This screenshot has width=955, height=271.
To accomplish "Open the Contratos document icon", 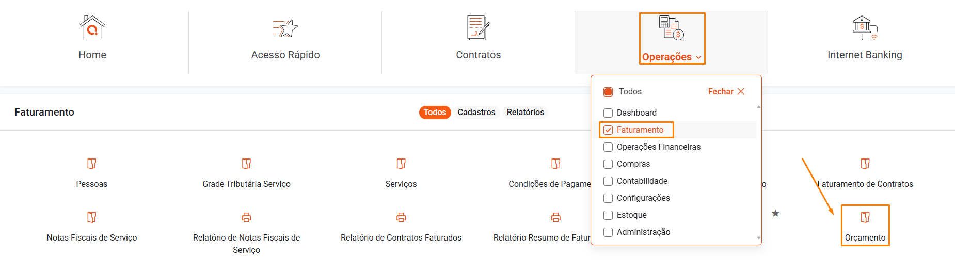I will pyautogui.click(x=478, y=28).
